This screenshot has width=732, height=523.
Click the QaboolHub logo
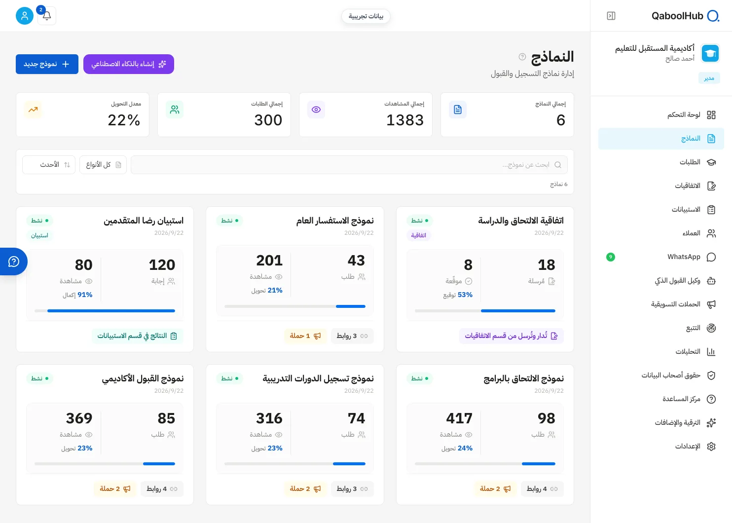[685, 16]
